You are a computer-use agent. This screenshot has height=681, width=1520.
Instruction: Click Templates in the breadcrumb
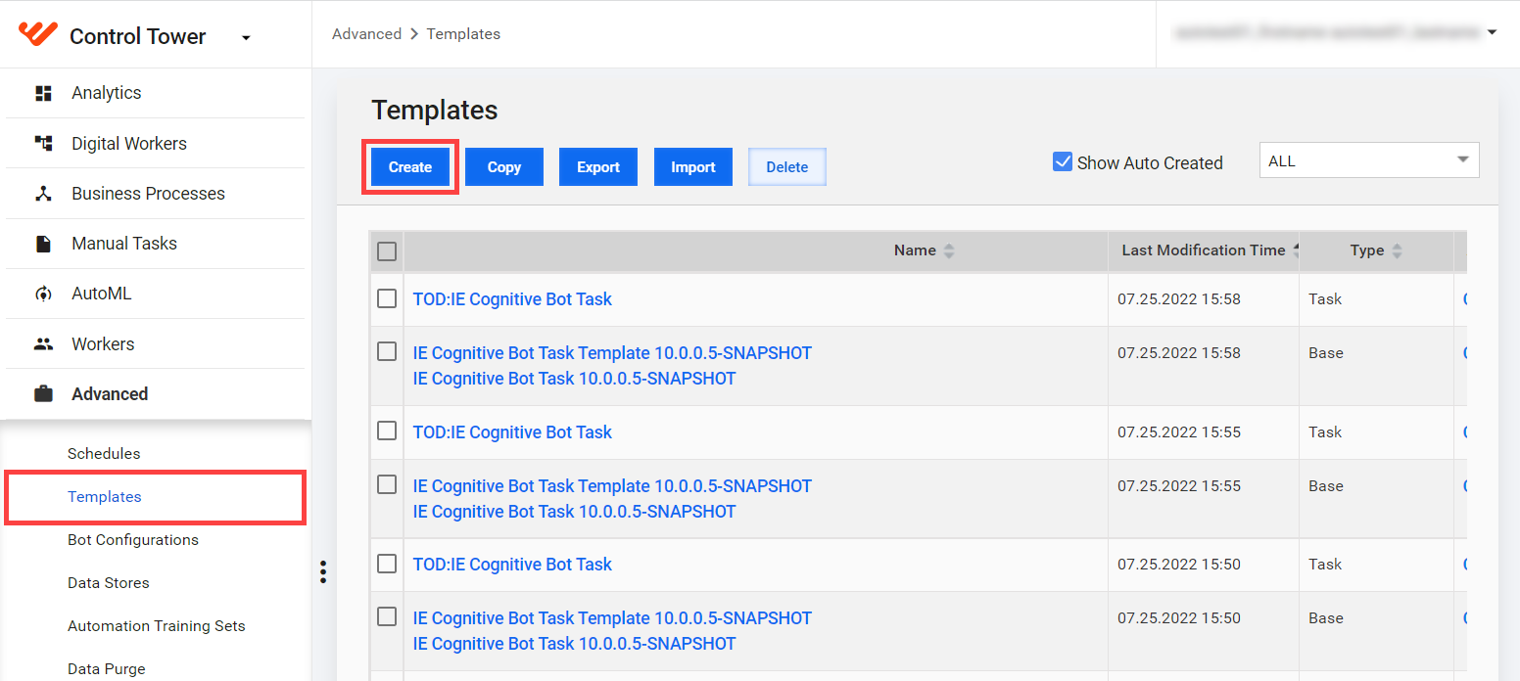point(463,34)
